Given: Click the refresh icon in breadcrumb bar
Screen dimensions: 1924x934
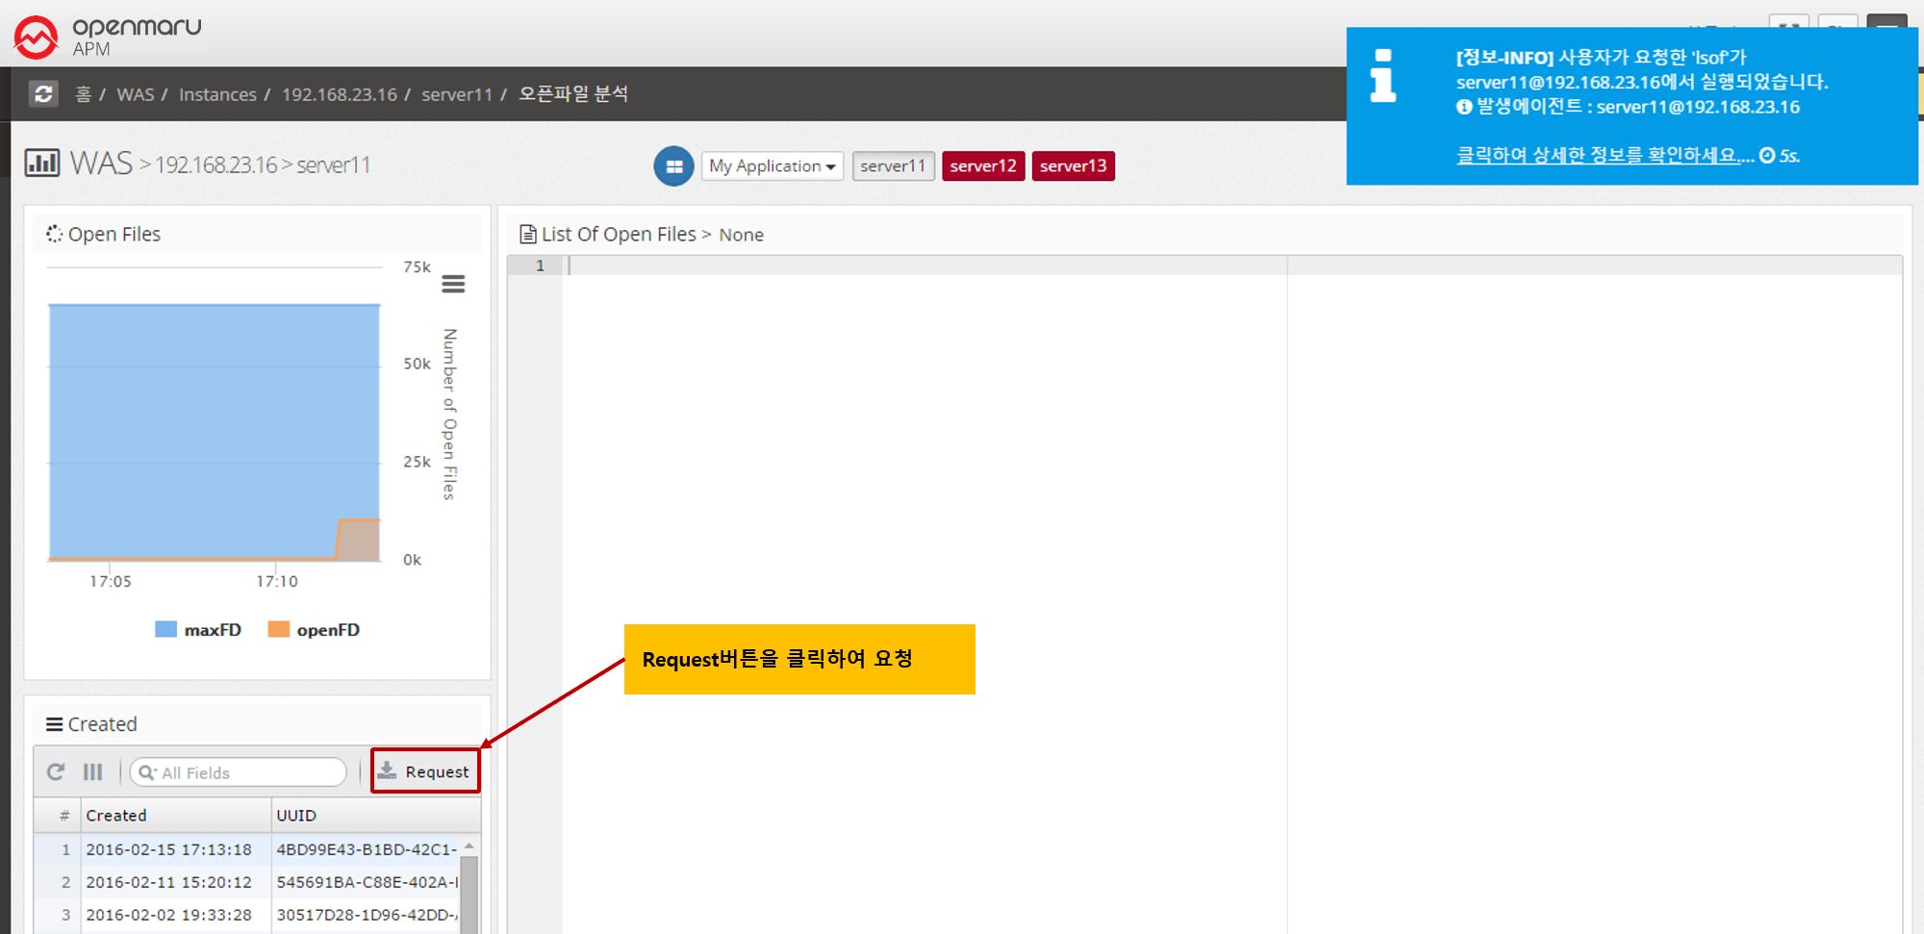Looking at the screenshot, I should point(43,94).
